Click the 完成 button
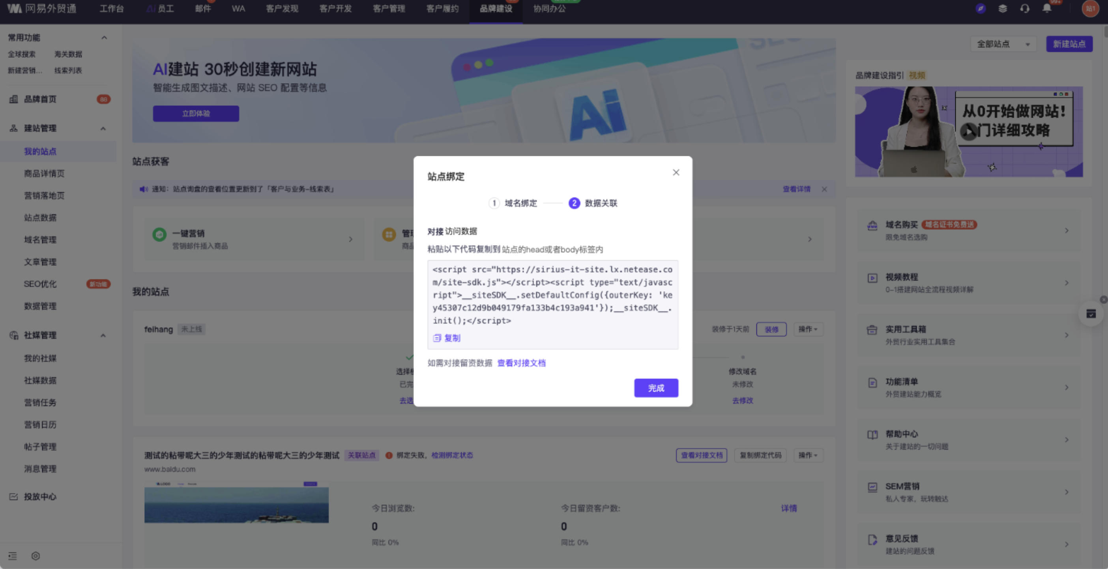 pos(656,388)
